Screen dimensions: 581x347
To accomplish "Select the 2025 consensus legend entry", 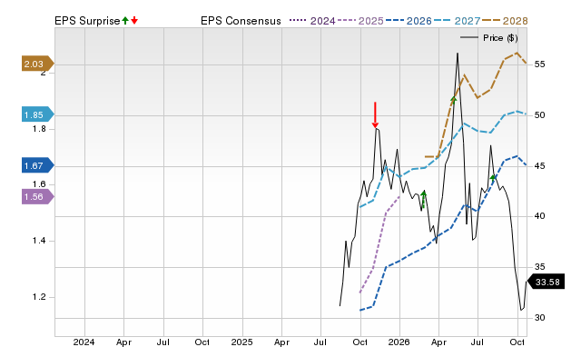I will pyautogui.click(x=360, y=21).
